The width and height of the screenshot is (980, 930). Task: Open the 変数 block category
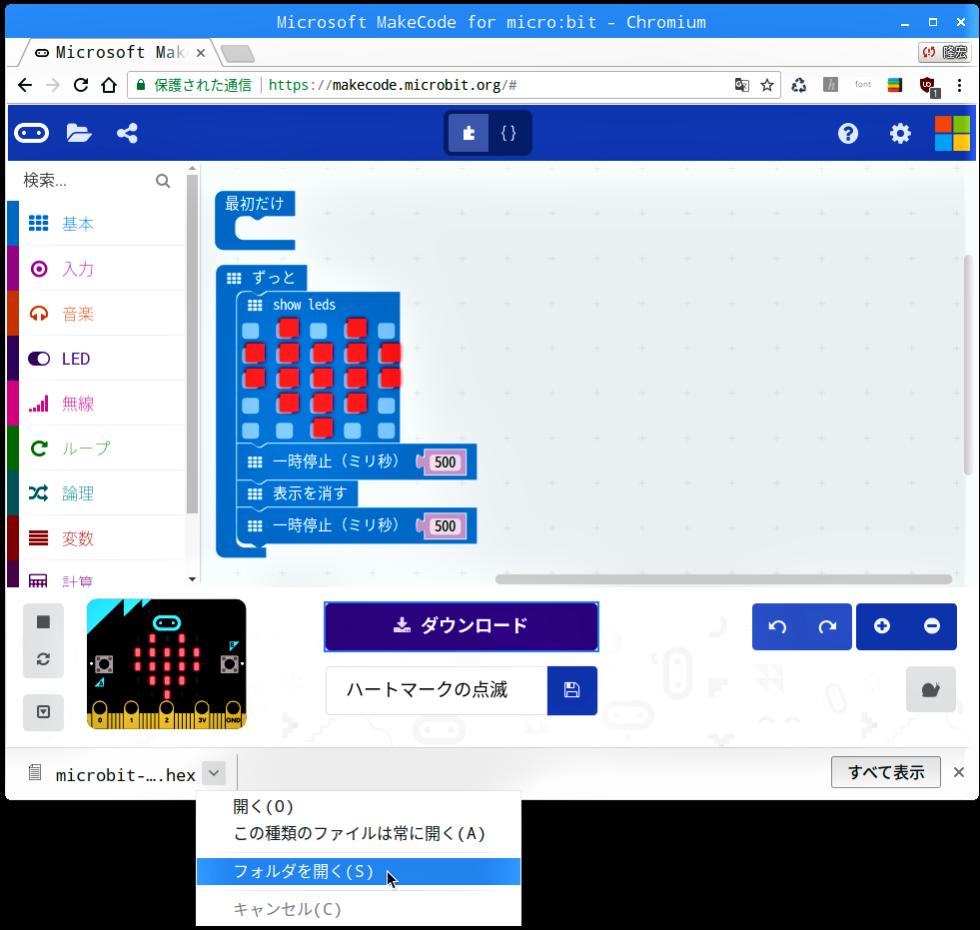pyautogui.click(x=97, y=538)
